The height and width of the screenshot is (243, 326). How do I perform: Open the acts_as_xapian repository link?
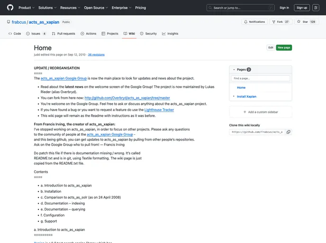44,22
